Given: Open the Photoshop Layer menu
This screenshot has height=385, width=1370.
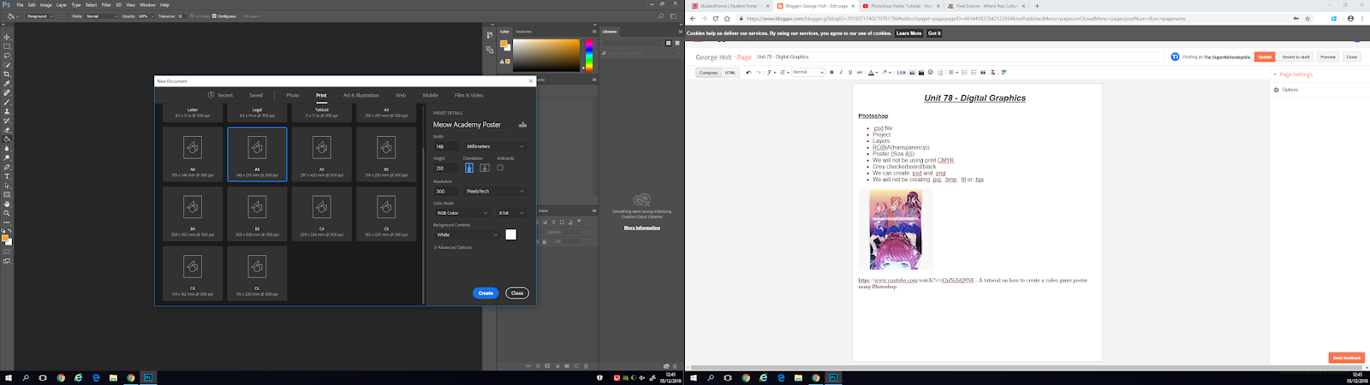Looking at the screenshot, I should pos(62,5).
